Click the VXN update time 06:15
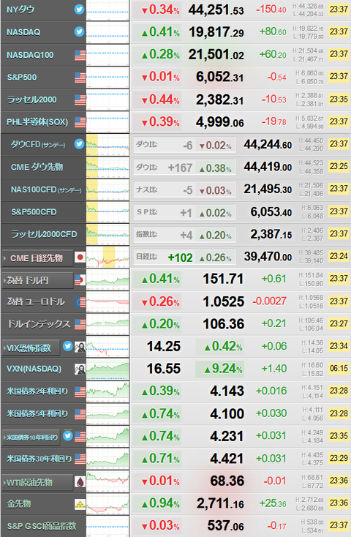Viewport: 351px width, 537px height. point(339,369)
